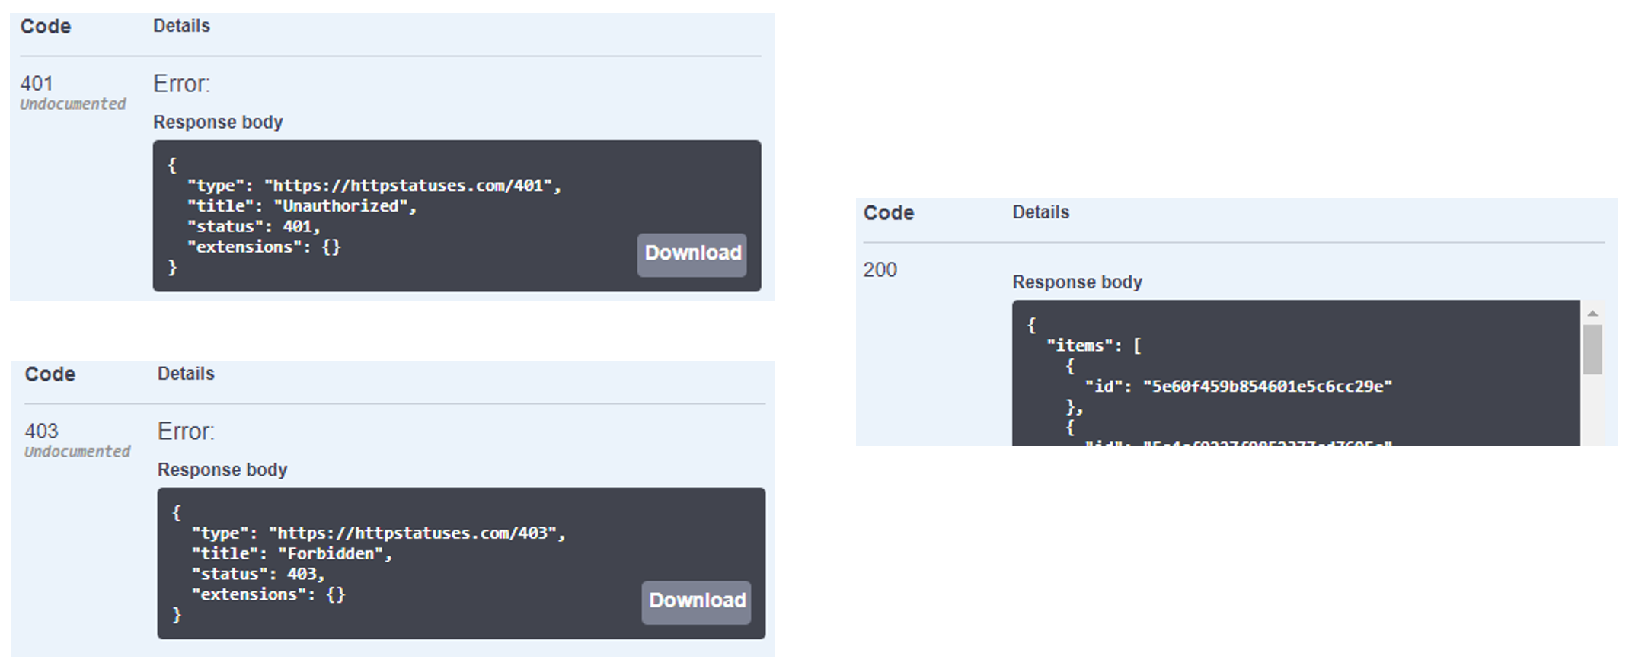Viewport: 1629px width, 672px height.
Task: Click the httpstatuses.com/401 type URL line
Action: (x=374, y=186)
